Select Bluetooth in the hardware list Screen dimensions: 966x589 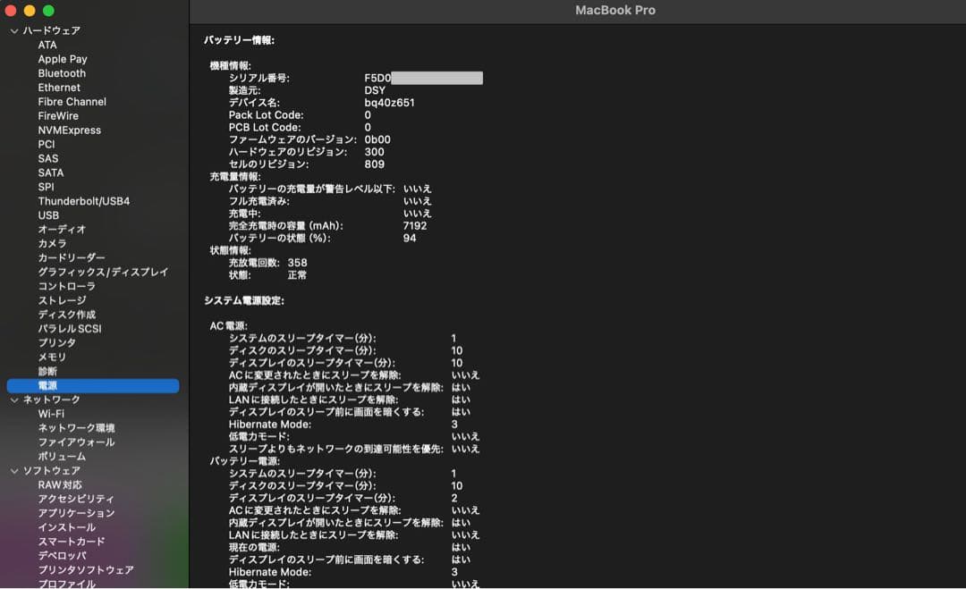pos(61,72)
